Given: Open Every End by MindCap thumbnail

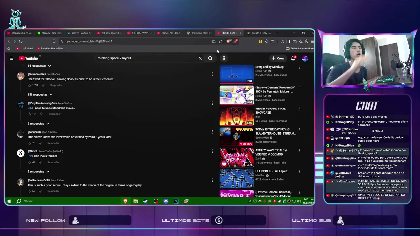Looking at the screenshot, I should click(x=236, y=74).
